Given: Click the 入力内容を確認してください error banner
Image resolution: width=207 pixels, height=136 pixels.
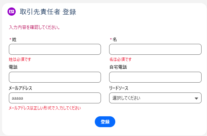Looking at the screenshot, I should coord(34,28).
